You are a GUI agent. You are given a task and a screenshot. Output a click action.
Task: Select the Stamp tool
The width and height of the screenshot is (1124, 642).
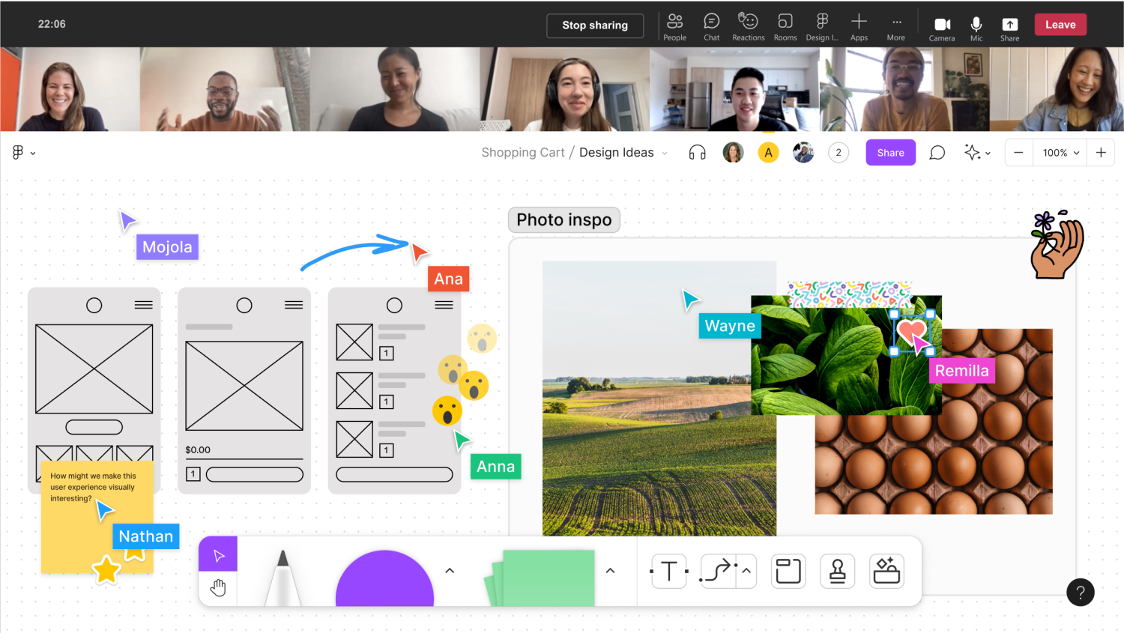pos(837,571)
